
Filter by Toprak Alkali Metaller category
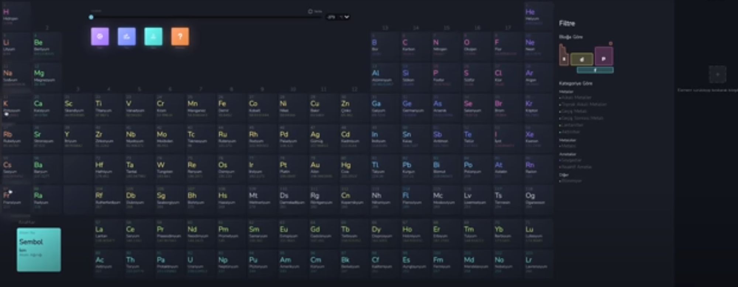(584, 104)
